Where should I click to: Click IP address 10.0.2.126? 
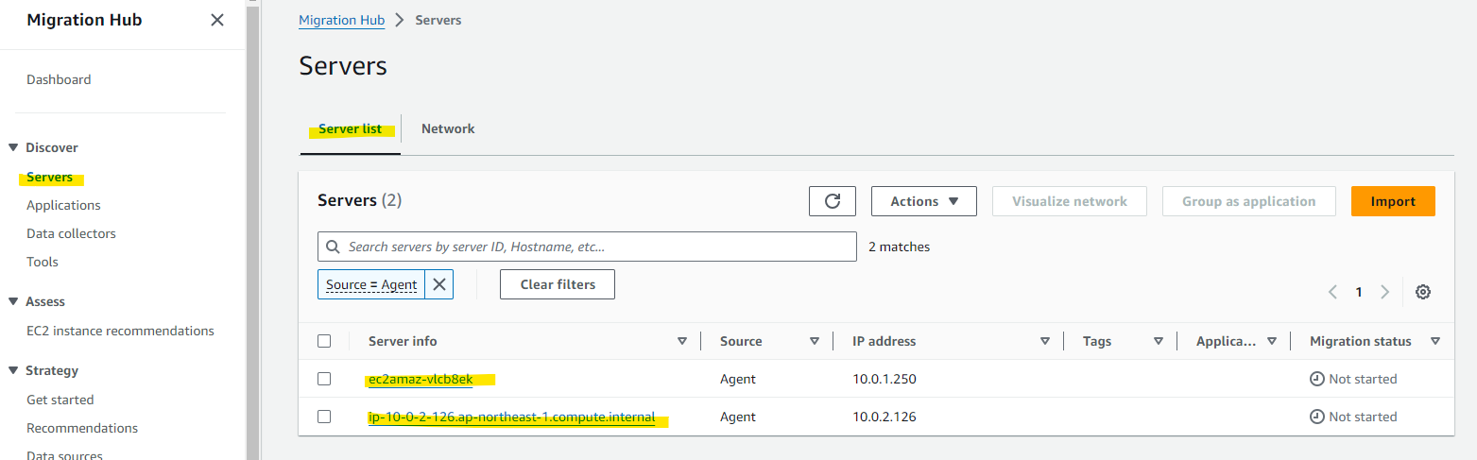click(884, 417)
